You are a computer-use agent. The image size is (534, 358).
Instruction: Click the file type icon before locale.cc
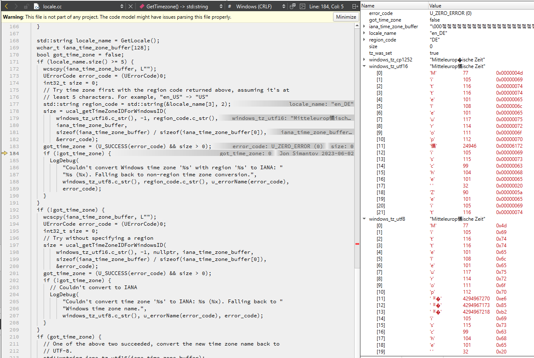point(37,7)
